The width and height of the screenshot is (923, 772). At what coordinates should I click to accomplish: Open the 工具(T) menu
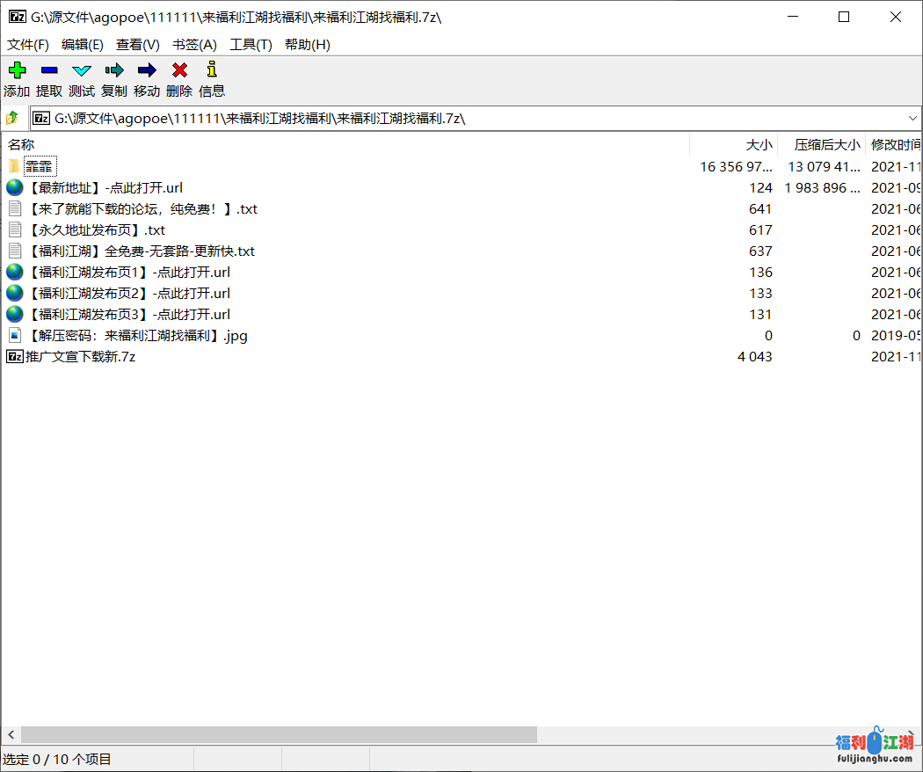coord(251,45)
